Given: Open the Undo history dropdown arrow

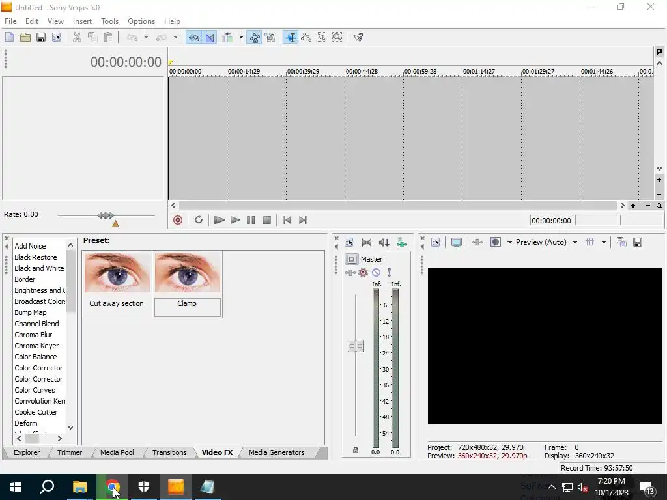Looking at the screenshot, I should [146, 37].
